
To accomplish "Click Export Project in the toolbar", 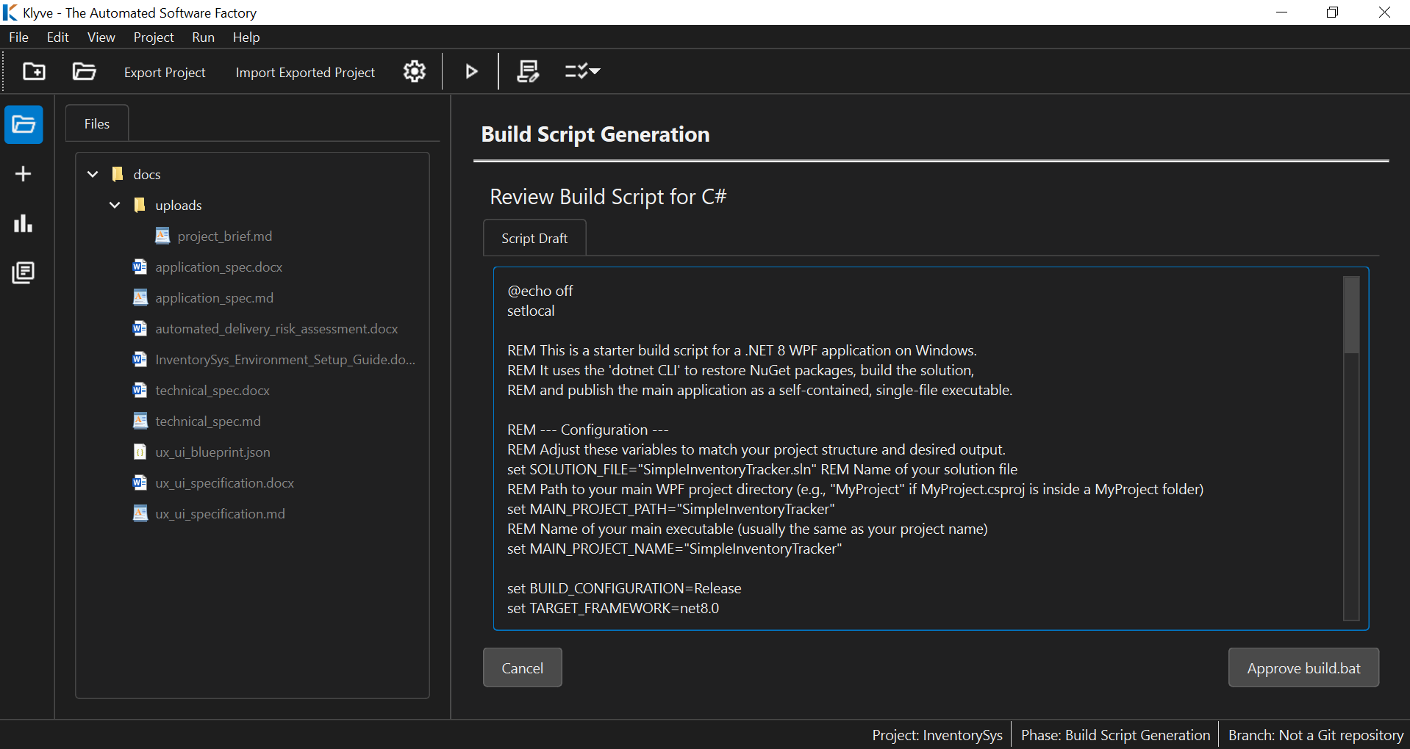I will [165, 72].
